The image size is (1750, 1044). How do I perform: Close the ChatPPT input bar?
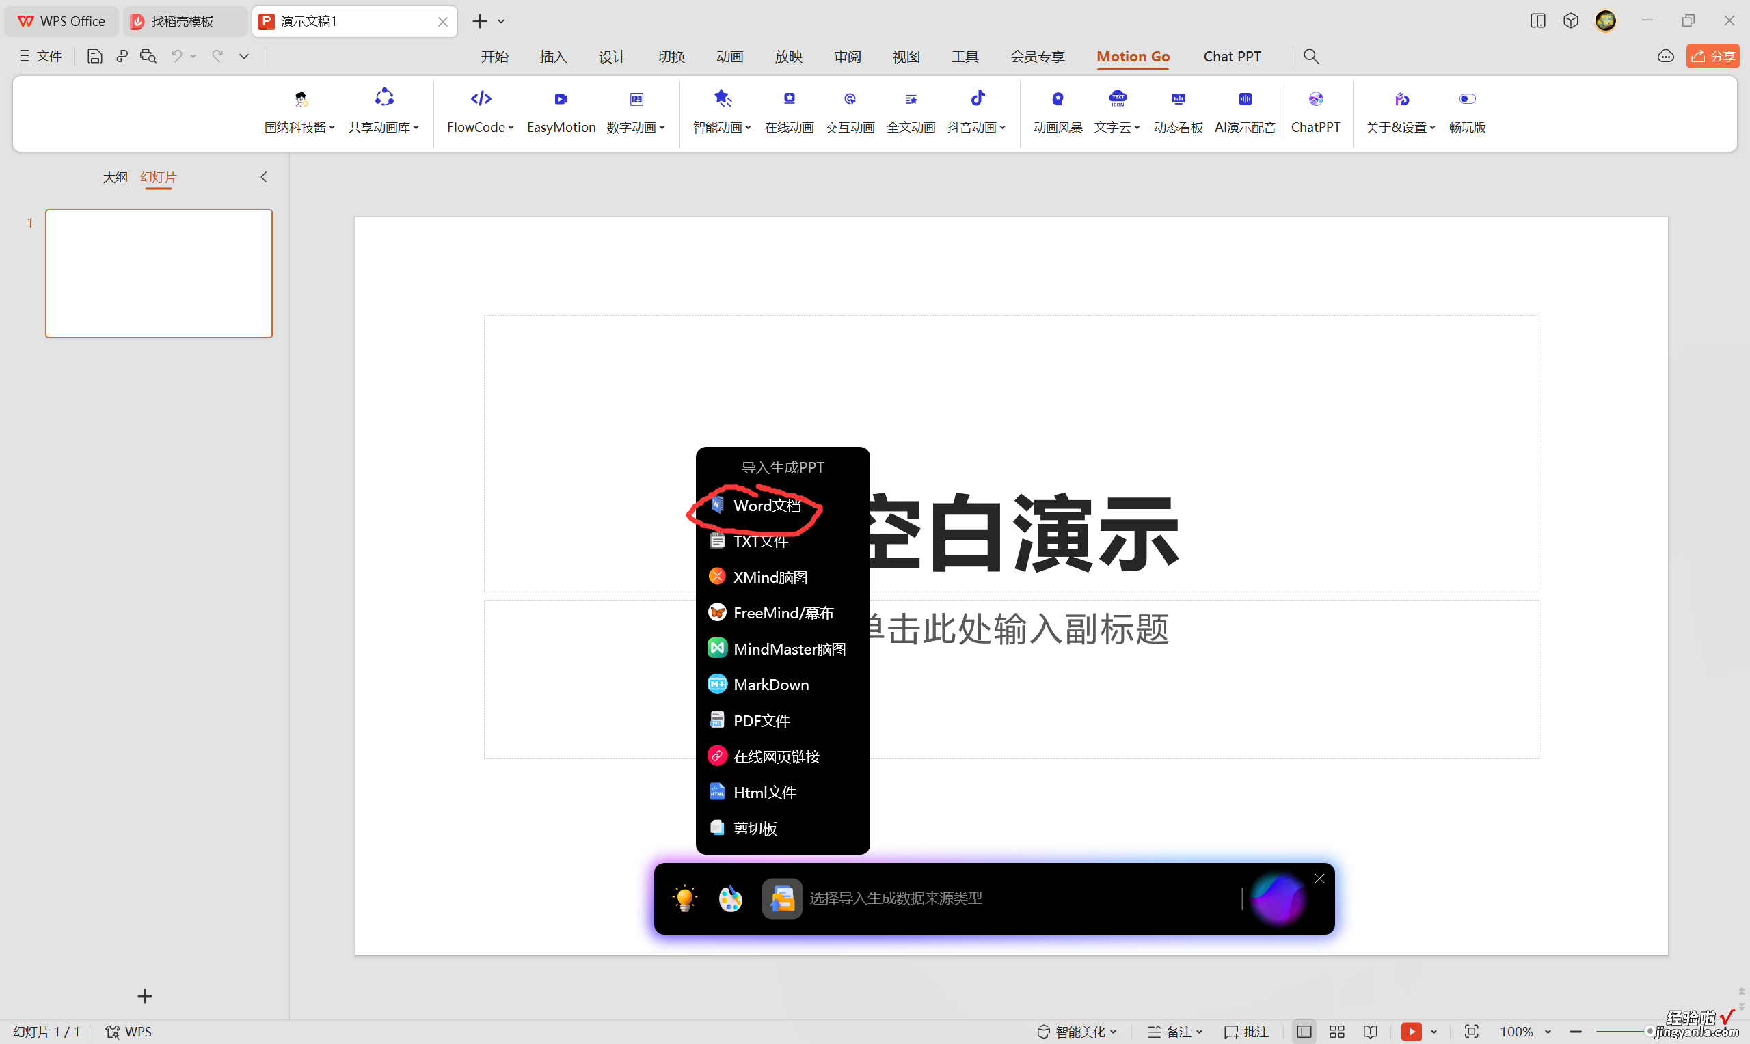[1319, 879]
